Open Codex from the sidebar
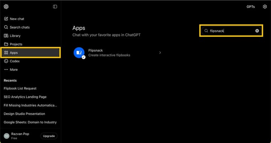 pyautogui.click(x=30, y=61)
